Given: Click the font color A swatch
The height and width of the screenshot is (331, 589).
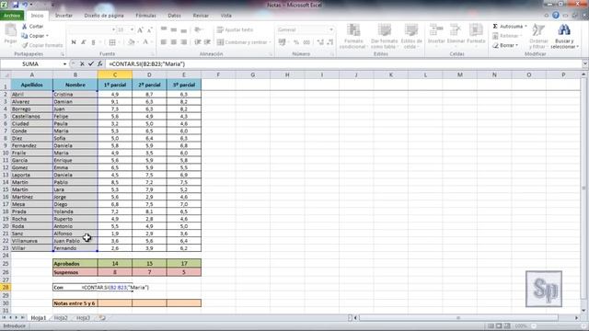Looking at the screenshot, I should click(145, 42).
